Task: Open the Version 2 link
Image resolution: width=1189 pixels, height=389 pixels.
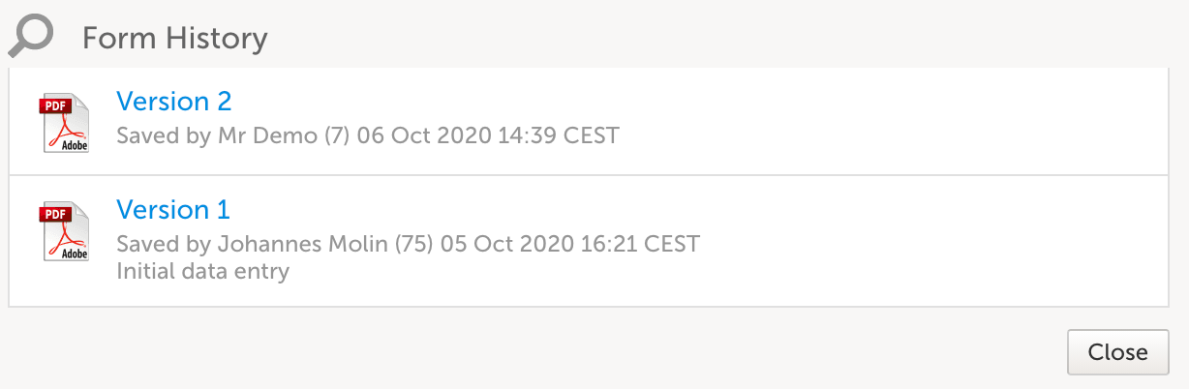Action: point(174,102)
